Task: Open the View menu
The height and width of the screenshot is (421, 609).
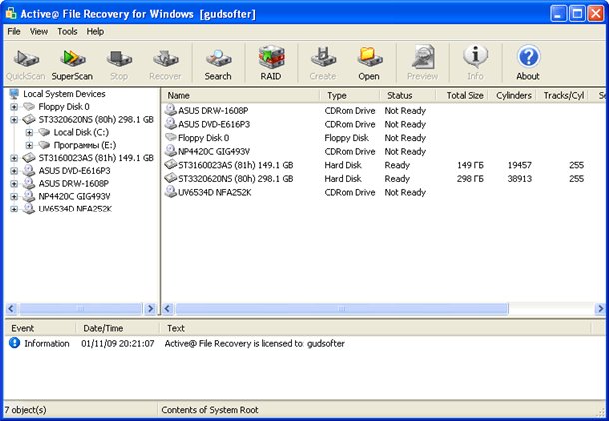Action: (x=39, y=32)
